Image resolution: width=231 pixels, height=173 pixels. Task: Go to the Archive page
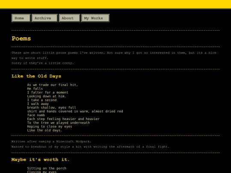click(44, 18)
